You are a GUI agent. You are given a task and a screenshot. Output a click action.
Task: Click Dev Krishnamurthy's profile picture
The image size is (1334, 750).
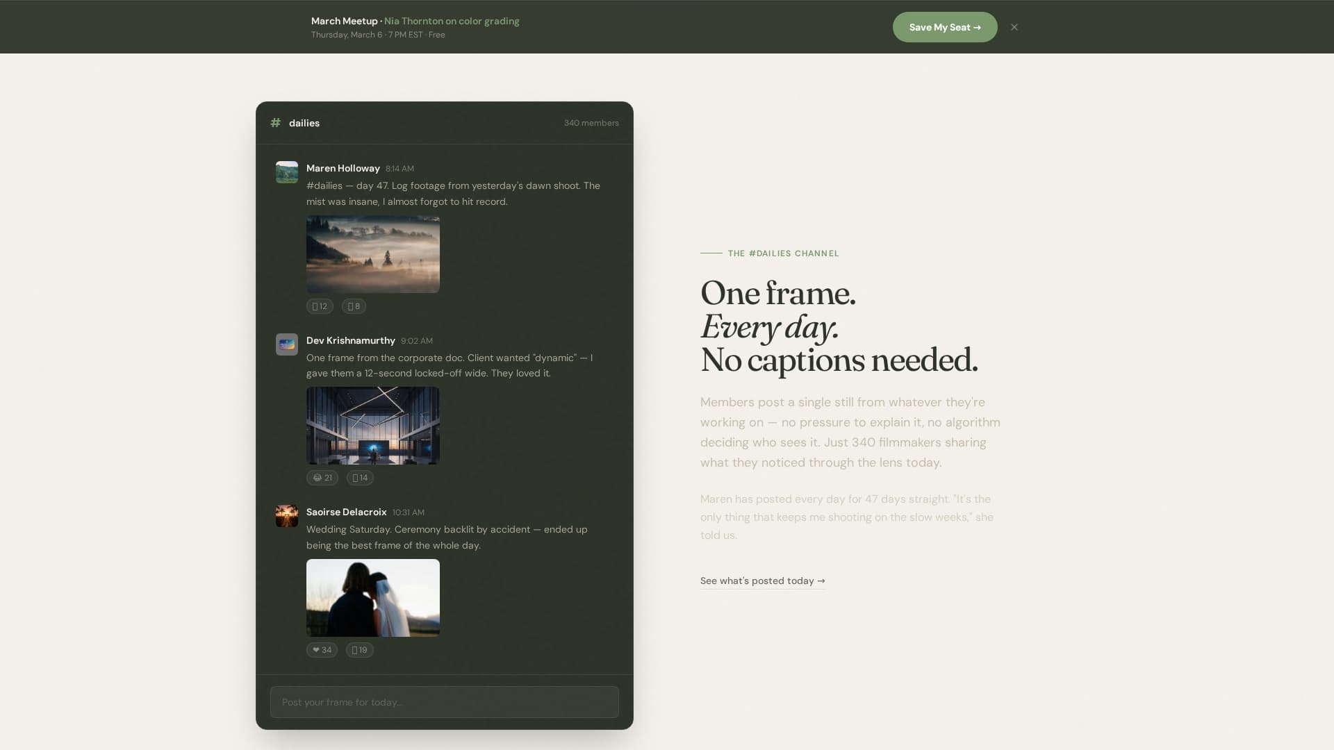coord(286,344)
